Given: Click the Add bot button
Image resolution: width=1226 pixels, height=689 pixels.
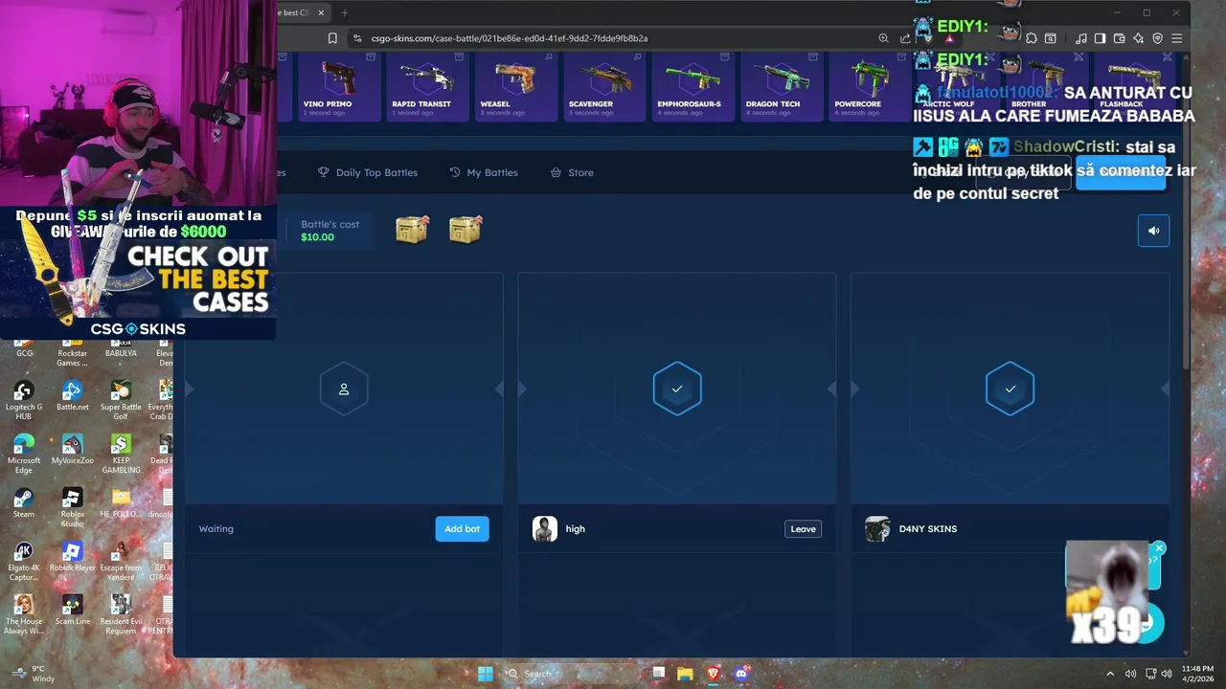Looking at the screenshot, I should [x=462, y=529].
